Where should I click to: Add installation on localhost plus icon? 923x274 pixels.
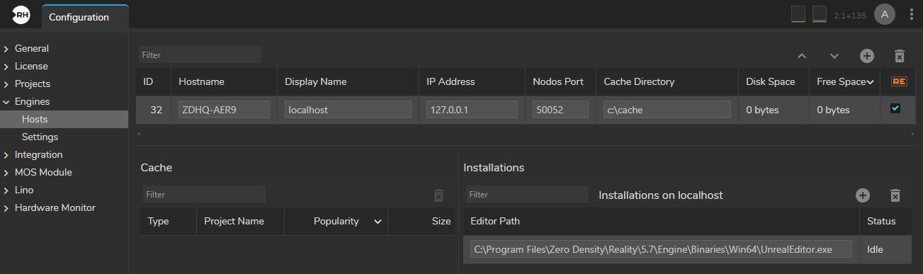(x=862, y=195)
